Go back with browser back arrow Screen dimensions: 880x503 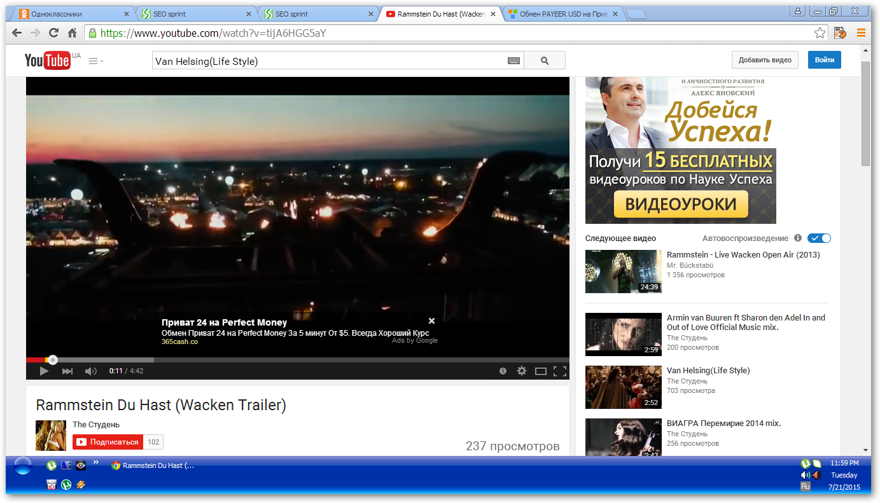click(x=17, y=33)
